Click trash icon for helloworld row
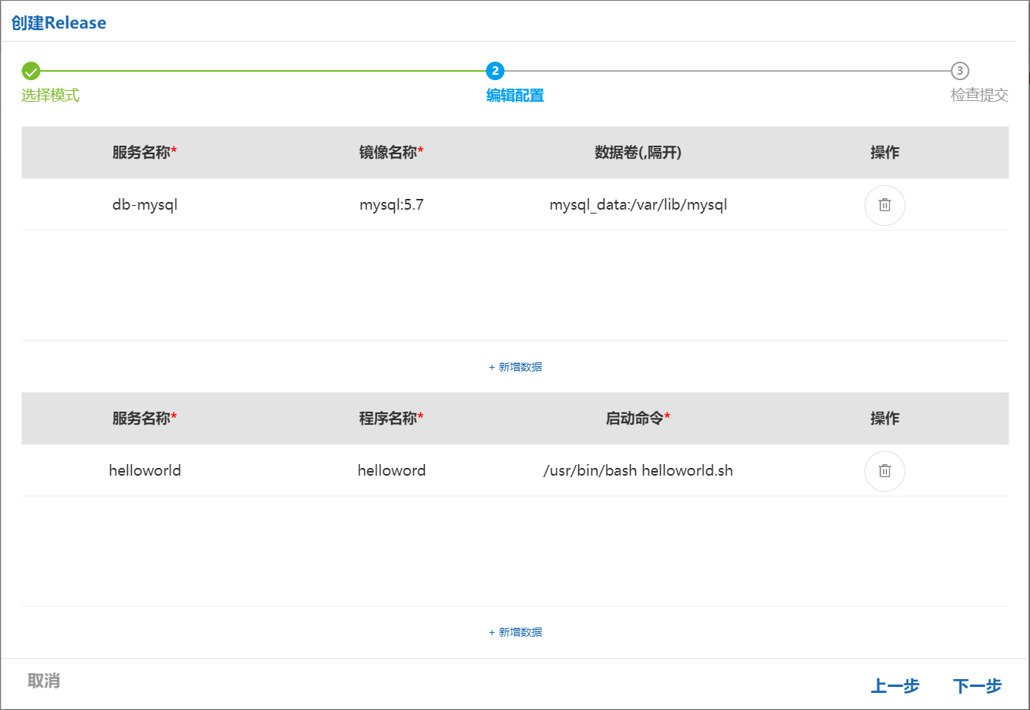This screenshot has height=710, width=1030. click(884, 471)
